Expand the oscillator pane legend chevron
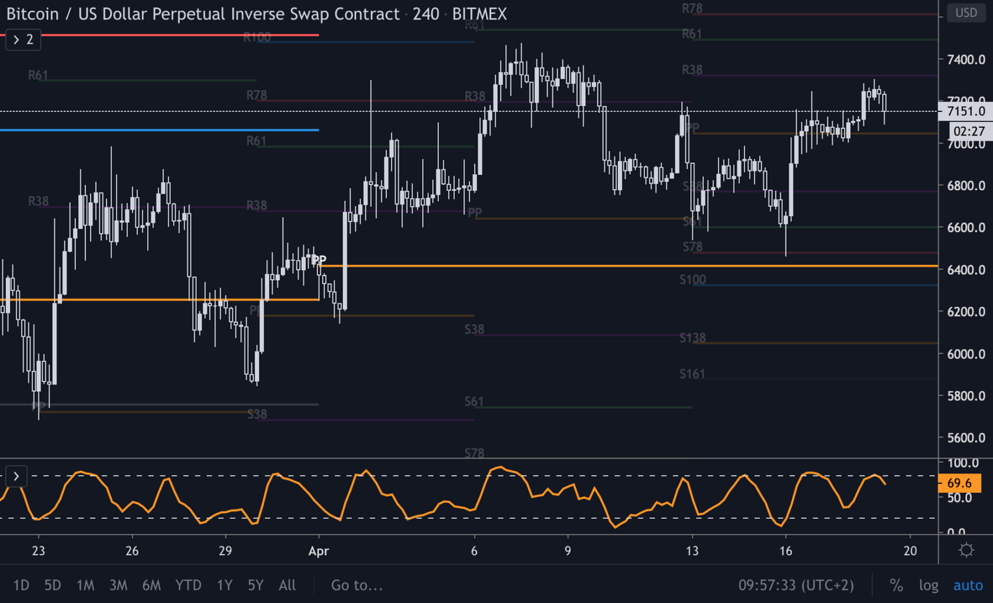The height and width of the screenshot is (603, 993). tap(16, 476)
